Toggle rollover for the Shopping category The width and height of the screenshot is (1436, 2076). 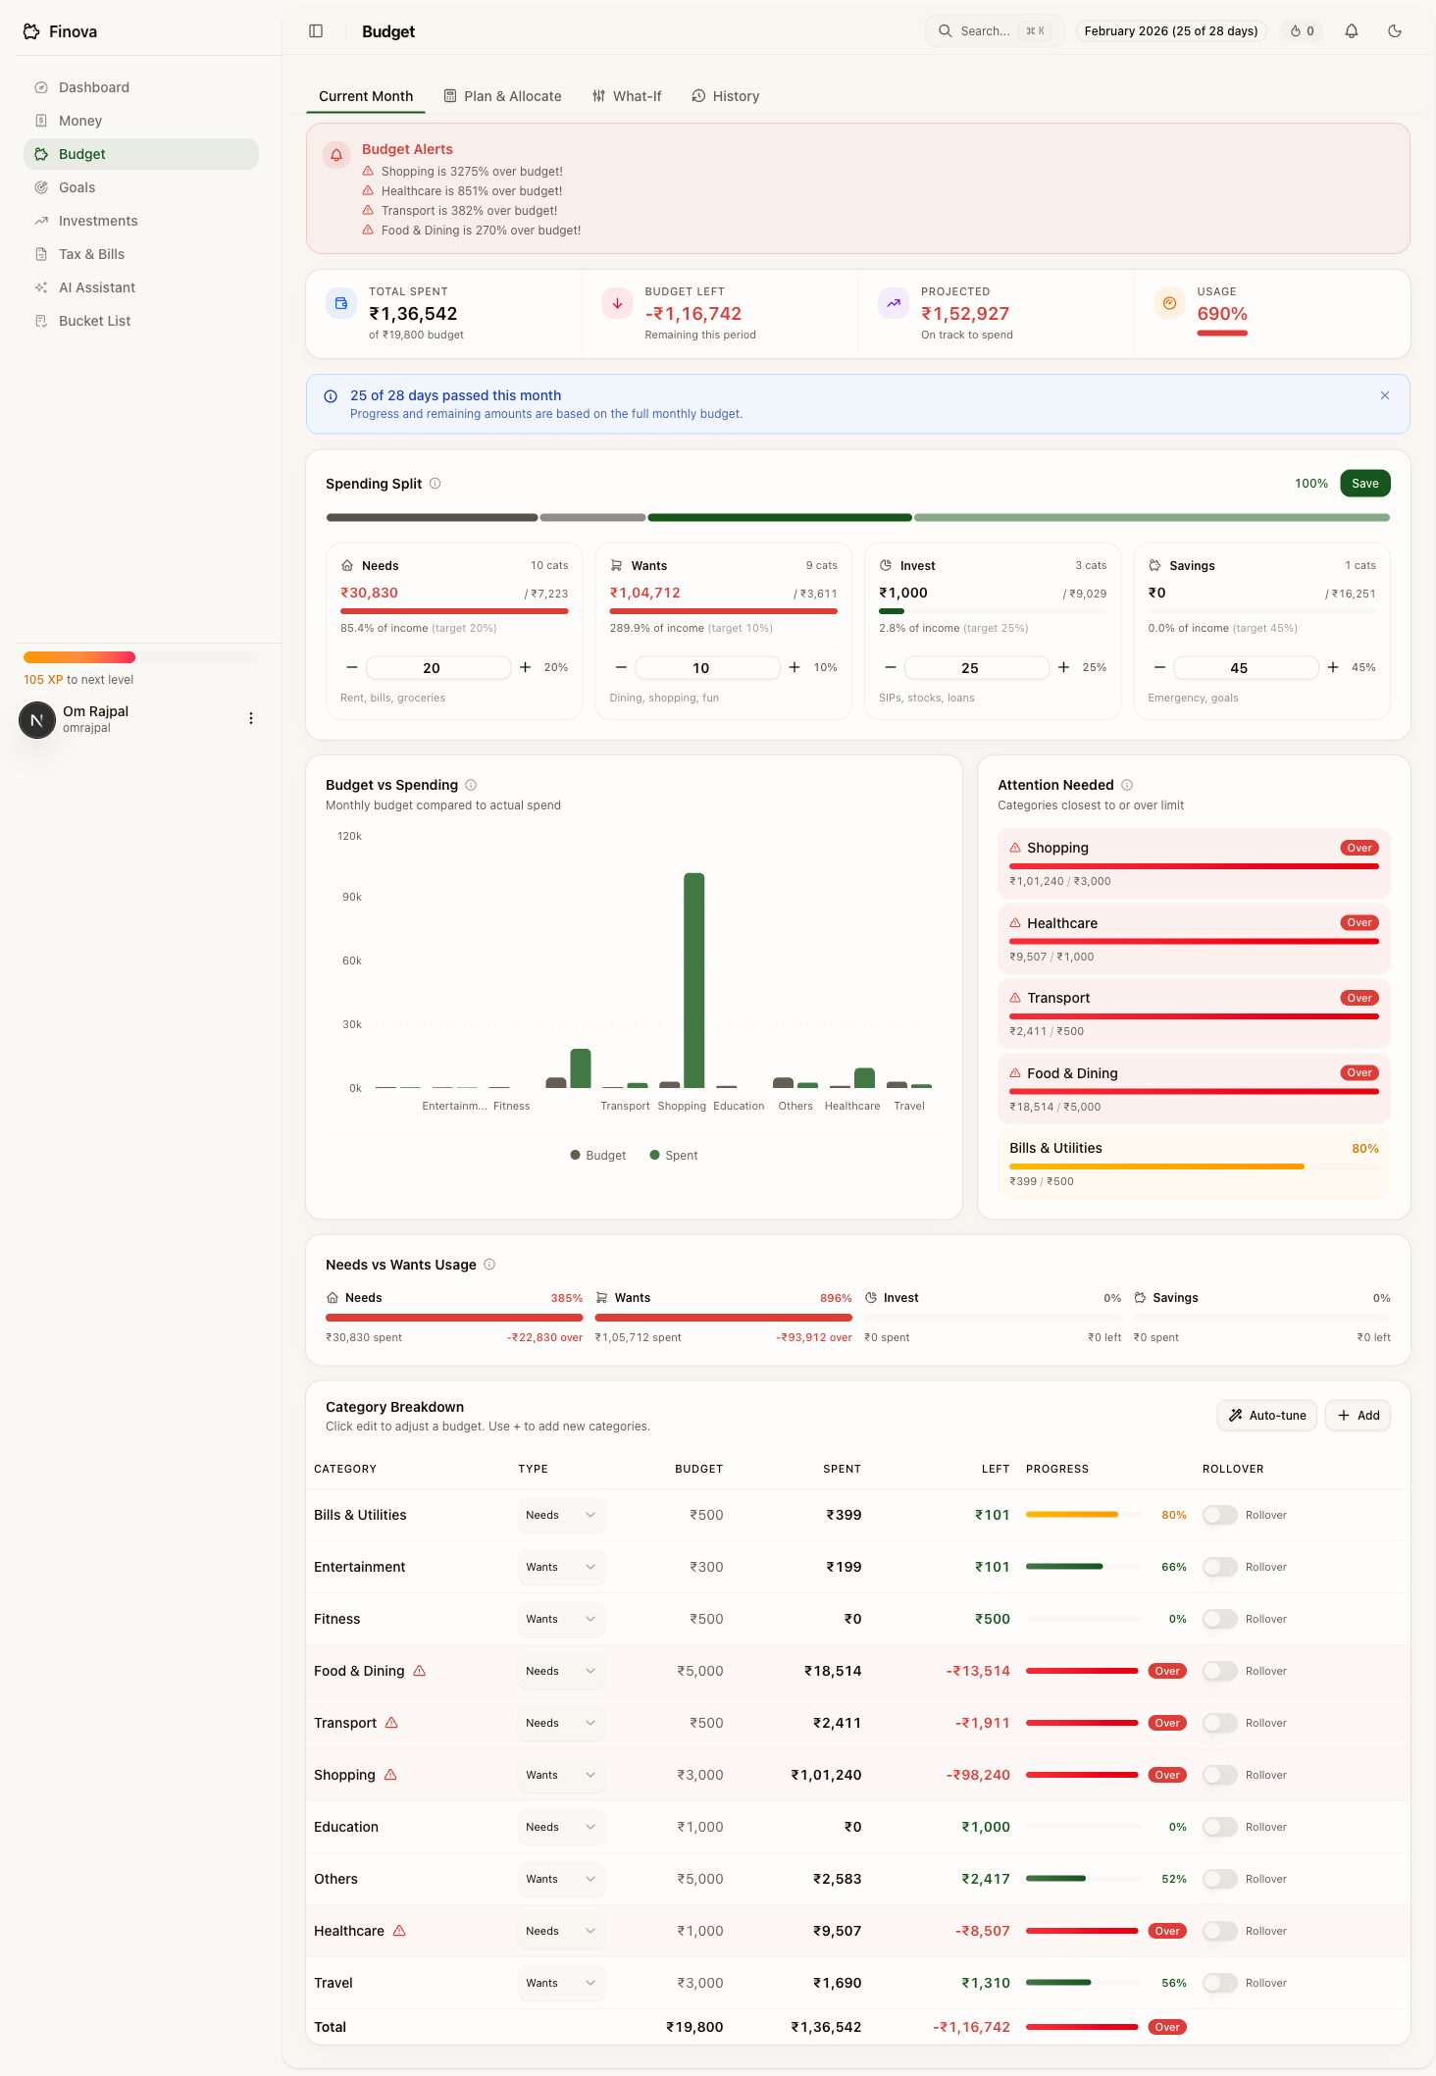[1220, 1775]
